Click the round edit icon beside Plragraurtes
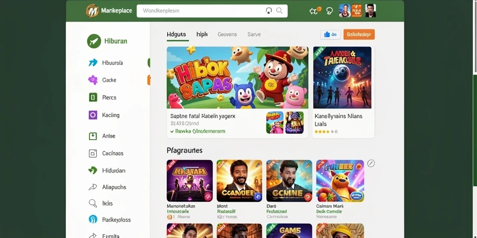The height and width of the screenshot is (238, 477). click(371, 163)
